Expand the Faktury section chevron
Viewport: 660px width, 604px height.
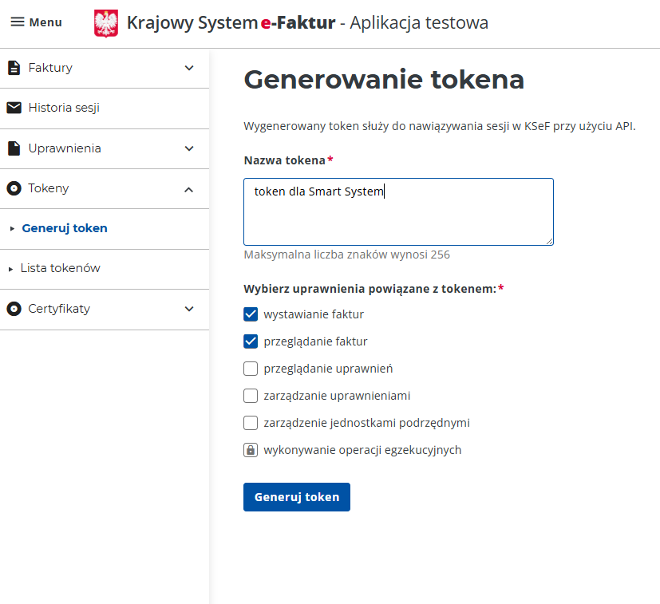pos(189,68)
